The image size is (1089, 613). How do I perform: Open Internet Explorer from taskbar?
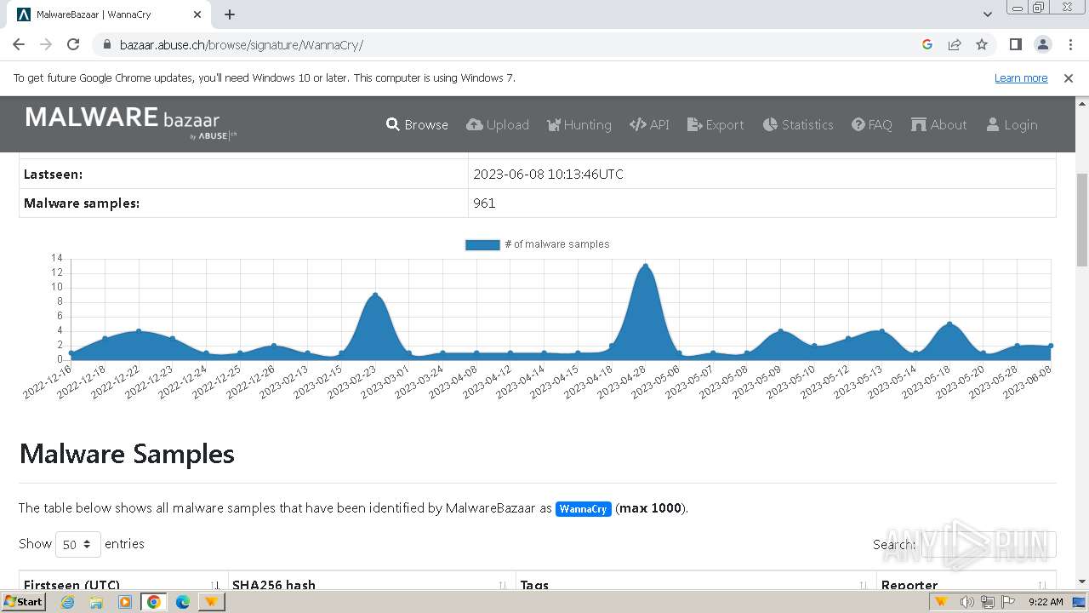click(67, 602)
